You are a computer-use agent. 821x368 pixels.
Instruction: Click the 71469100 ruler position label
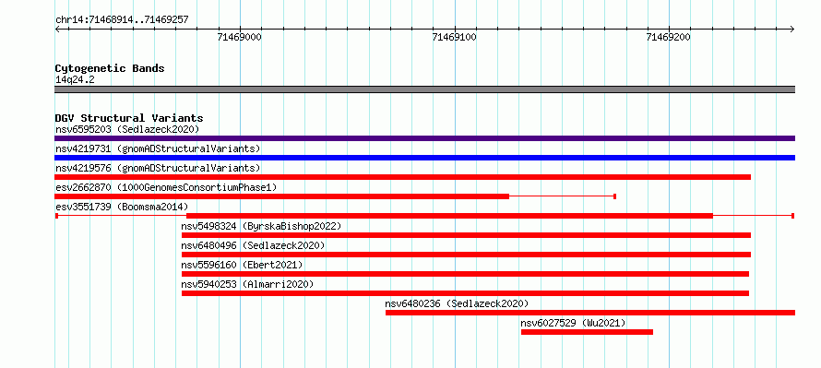pyautogui.click(x=455, y=37)
